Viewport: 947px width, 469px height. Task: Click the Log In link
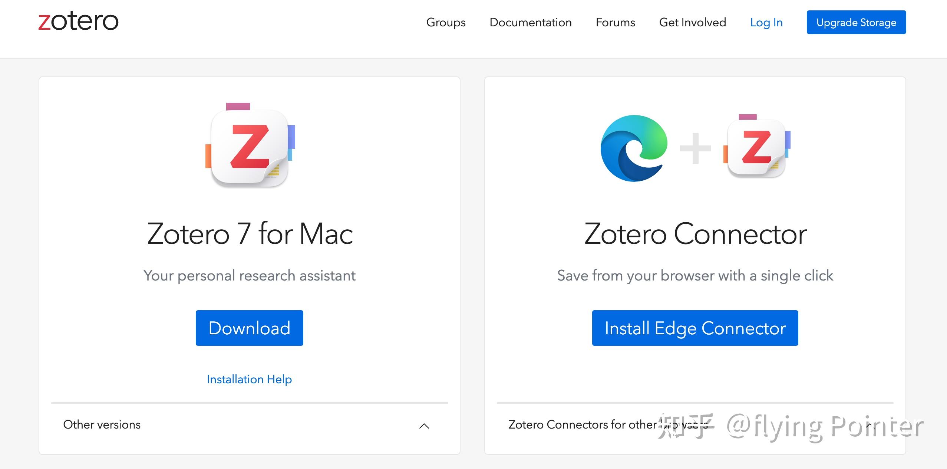[766, 22]
